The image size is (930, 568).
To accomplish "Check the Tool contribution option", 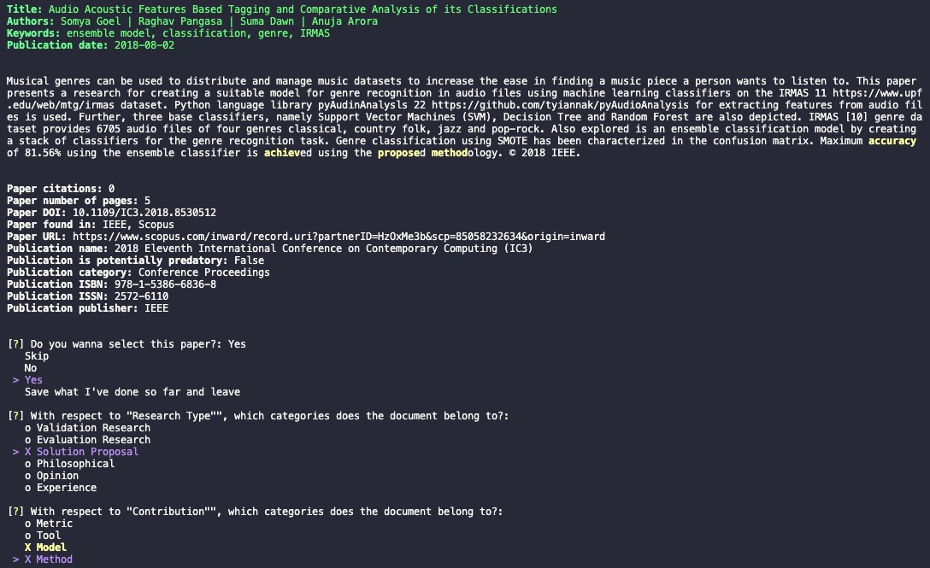I will coord(42,535).
